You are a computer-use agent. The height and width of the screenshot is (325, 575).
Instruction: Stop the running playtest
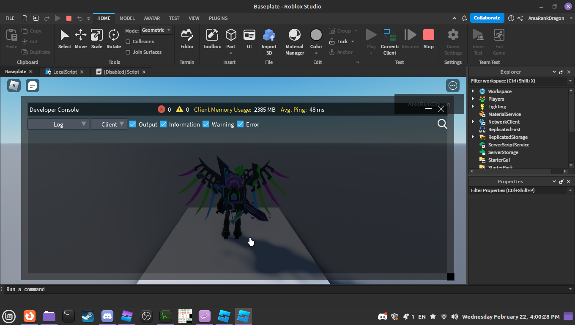(428, 39)
